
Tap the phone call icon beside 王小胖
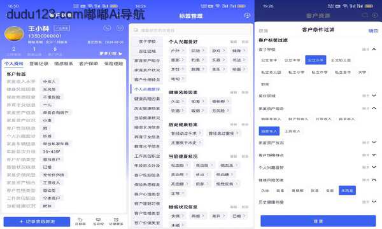pyautogui.click(x=107, y=28)
